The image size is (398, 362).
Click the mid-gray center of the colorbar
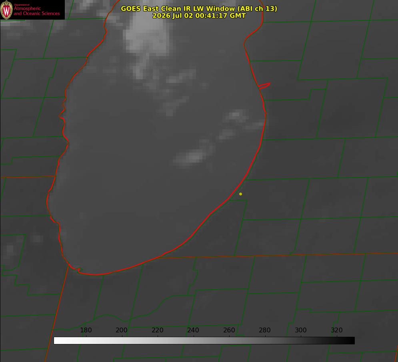(204, 340)
